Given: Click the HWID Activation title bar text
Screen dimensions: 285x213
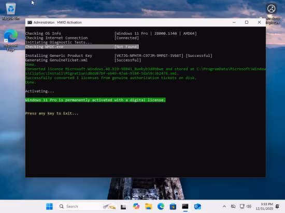Looking at the screenshot, I should point(58,22).
